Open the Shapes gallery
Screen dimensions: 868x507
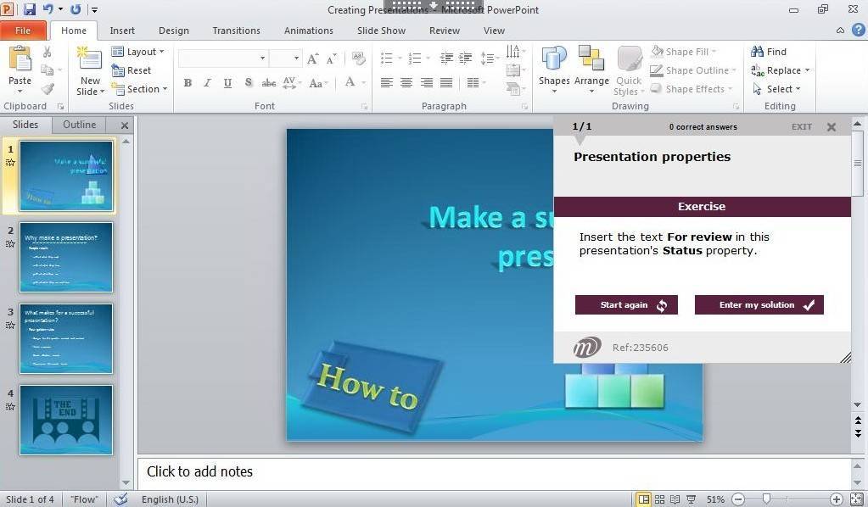tap(554, 66)
